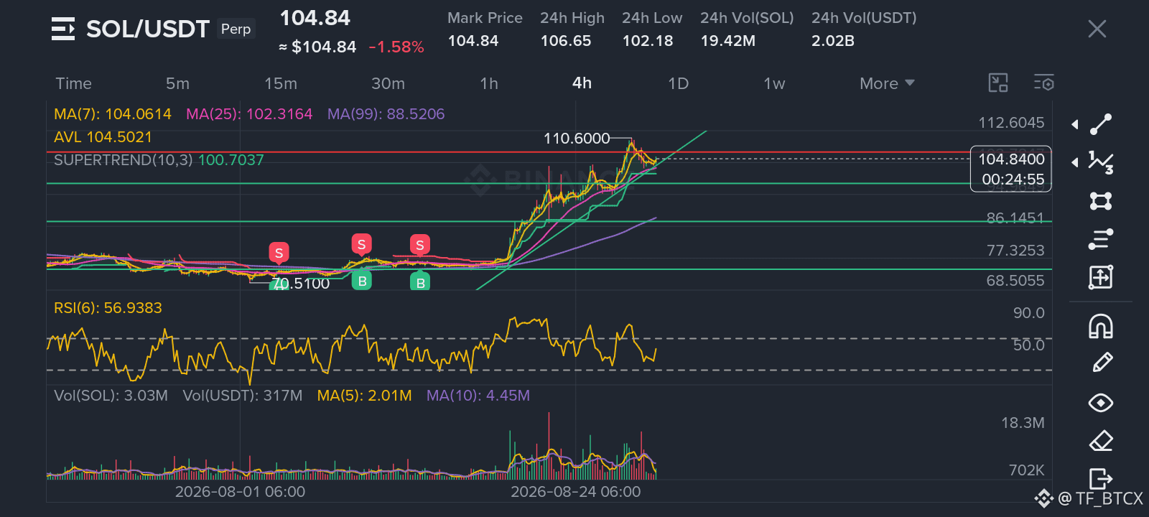Click the 77.3253 price axis label
The image size is (1149, 517).
pos(1015,251)
